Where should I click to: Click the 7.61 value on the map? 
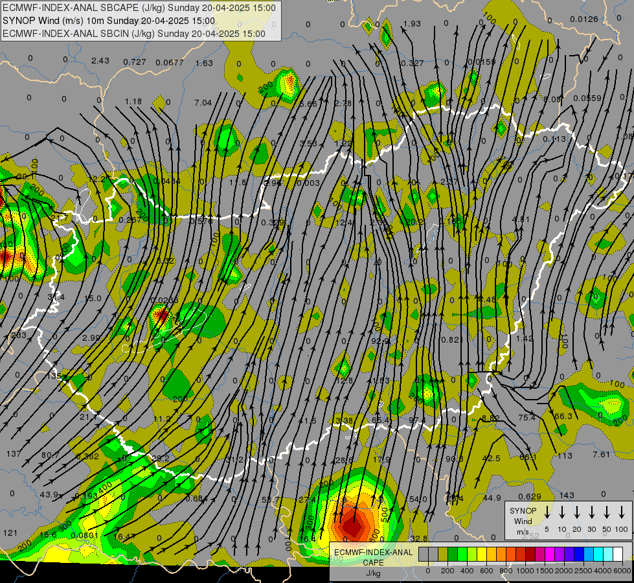[601, 454]
